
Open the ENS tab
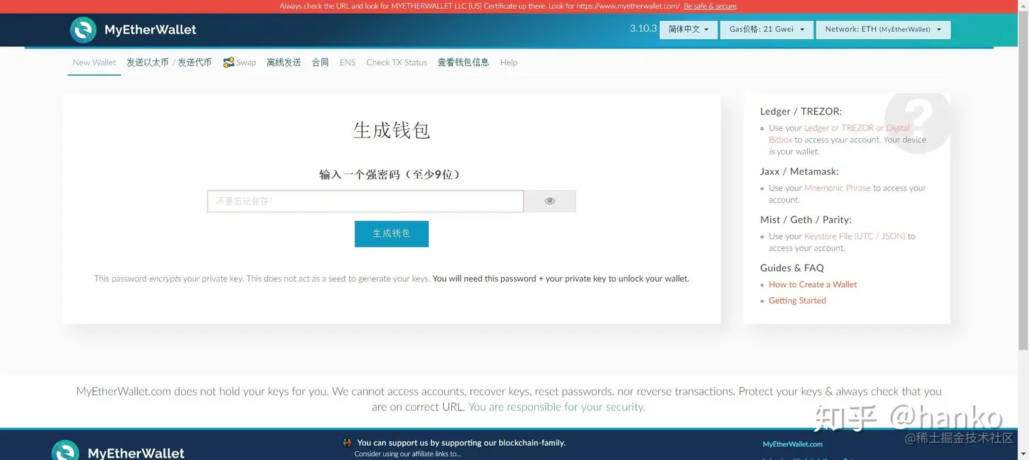tap(348, 63)
